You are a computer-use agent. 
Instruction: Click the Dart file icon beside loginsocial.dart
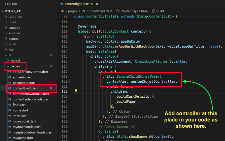pyautogui.click(x=10, y=121)
